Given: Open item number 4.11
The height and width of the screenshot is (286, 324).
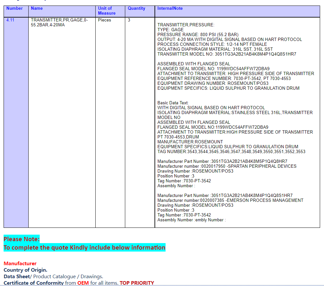Looking at the screenshot, I should coord(10,20).
